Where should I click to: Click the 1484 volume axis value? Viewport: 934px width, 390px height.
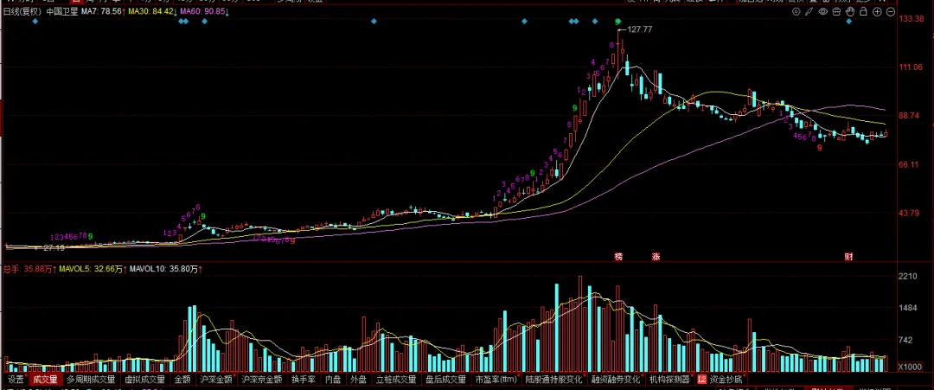908,309
